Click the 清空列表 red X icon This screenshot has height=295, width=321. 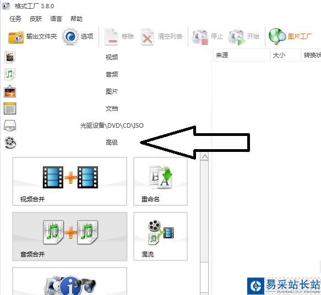[148, 37]
